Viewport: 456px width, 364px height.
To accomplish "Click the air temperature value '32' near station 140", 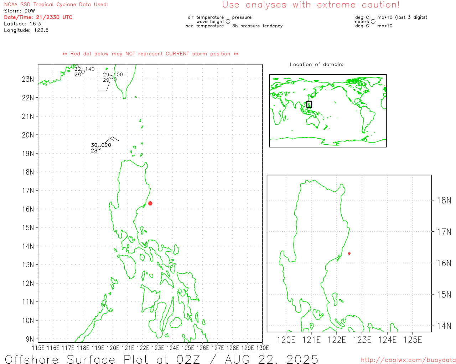I will tap(78, 69).
